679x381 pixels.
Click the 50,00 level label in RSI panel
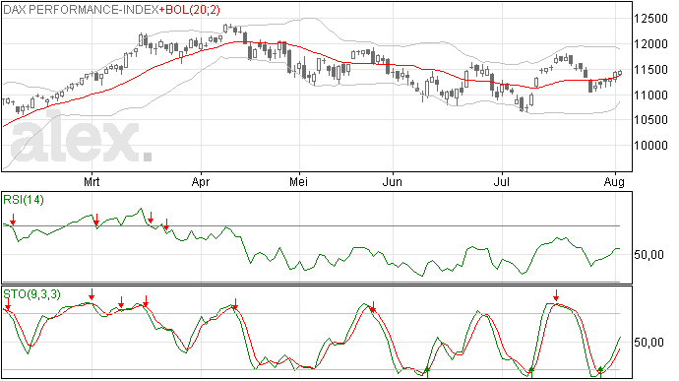click(648, 254)
